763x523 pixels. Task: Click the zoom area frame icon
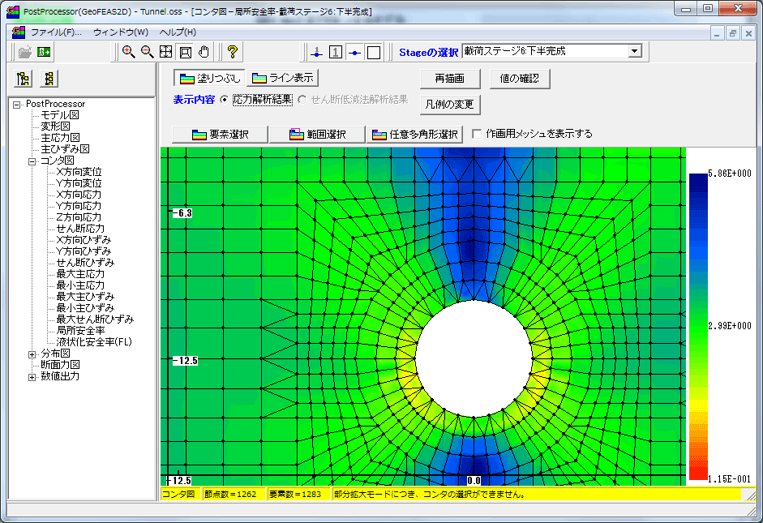(185, 52)
